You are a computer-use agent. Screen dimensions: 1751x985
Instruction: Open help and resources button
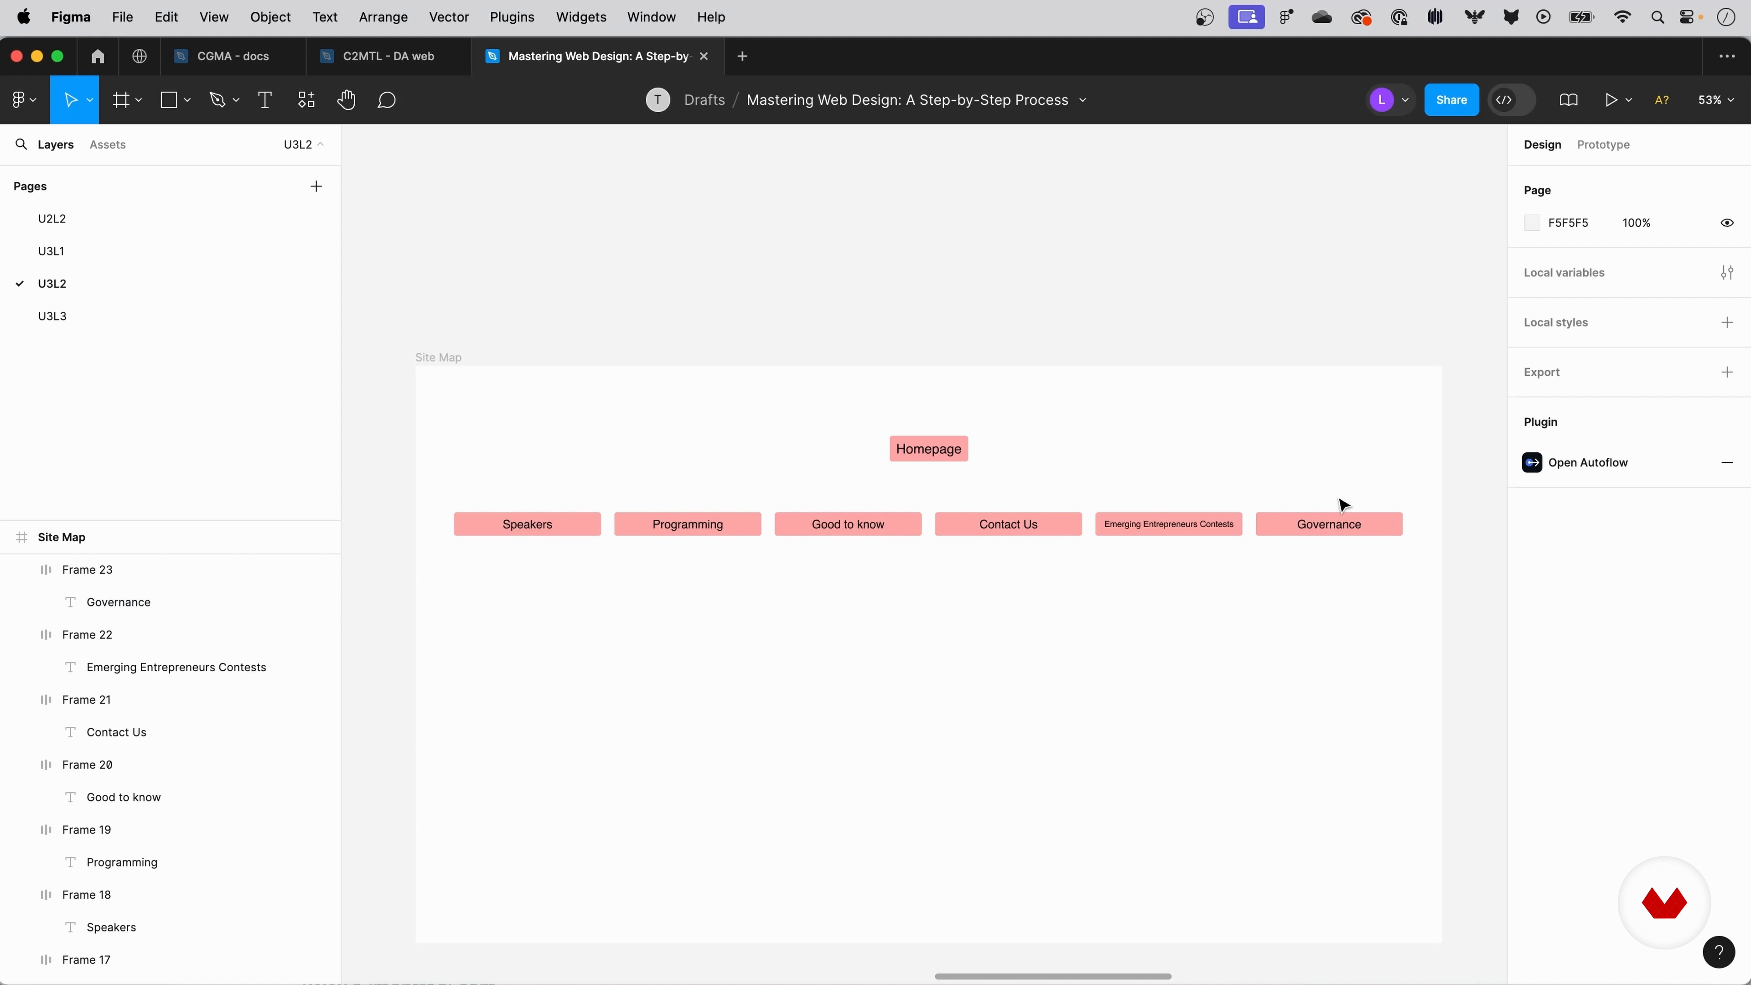pos(1719,952)
